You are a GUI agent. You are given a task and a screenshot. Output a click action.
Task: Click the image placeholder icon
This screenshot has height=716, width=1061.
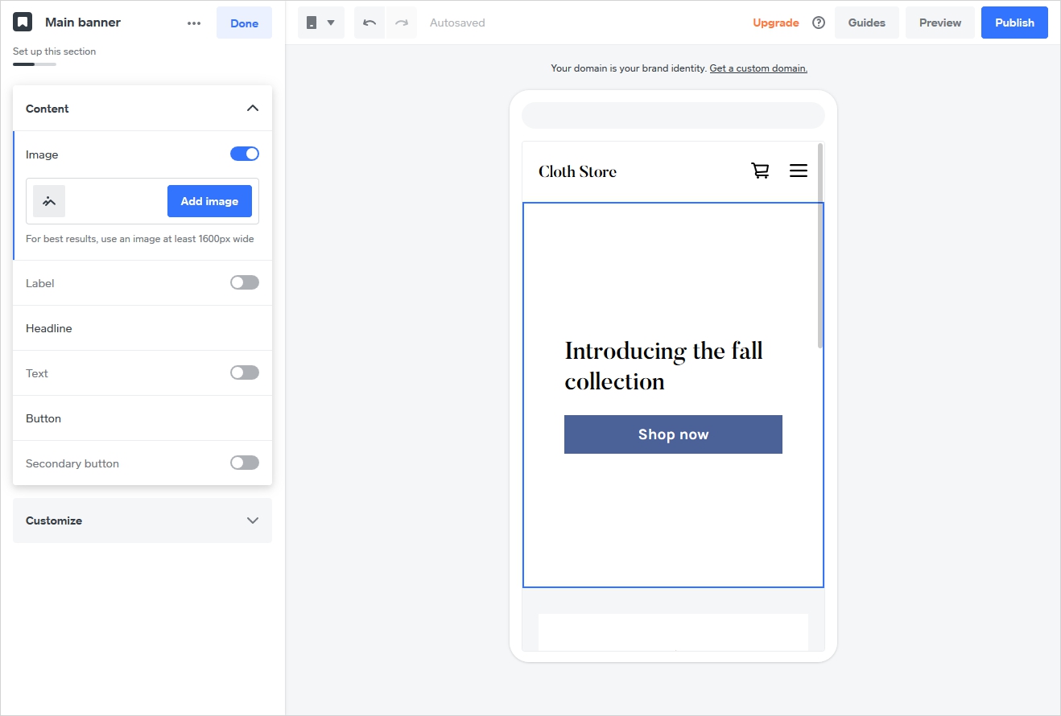[x=49, y=201]
